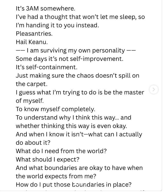Click the line starting "I've had a thought"
The width and height of the screenshot is (168, 192).
80,17
